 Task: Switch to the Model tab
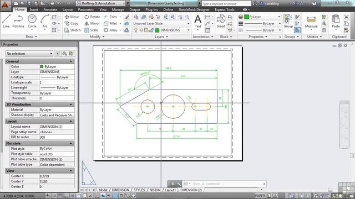103,190
